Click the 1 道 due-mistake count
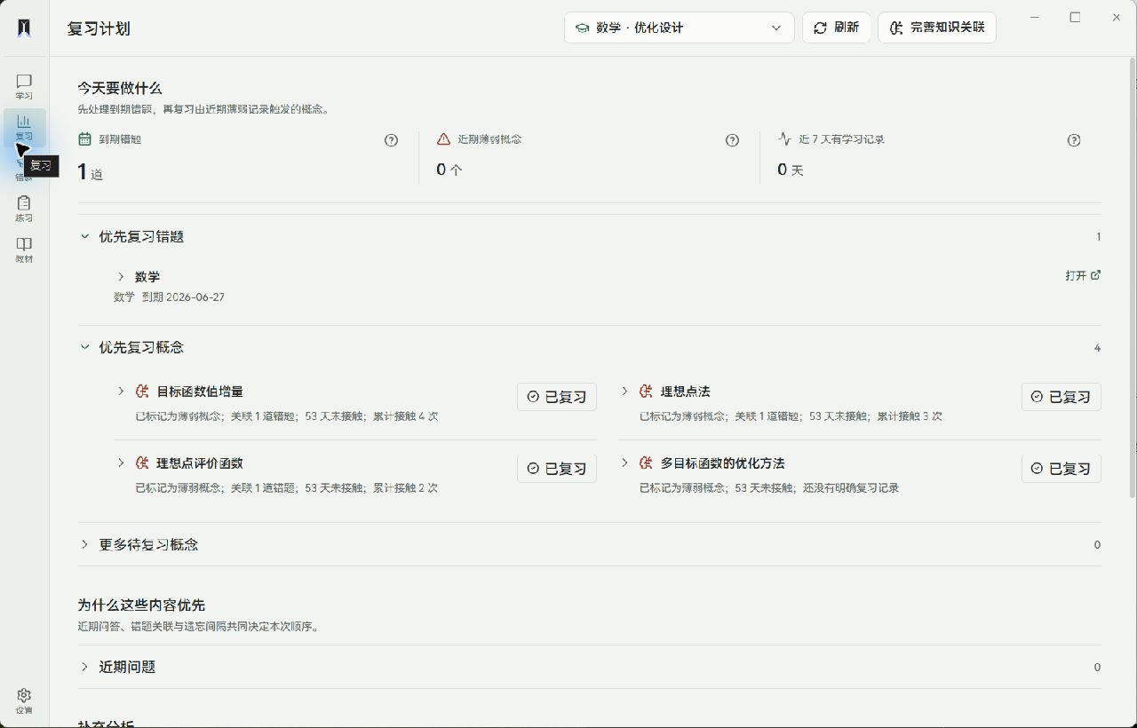This screenshot has width=1137, height=728. 91,172
